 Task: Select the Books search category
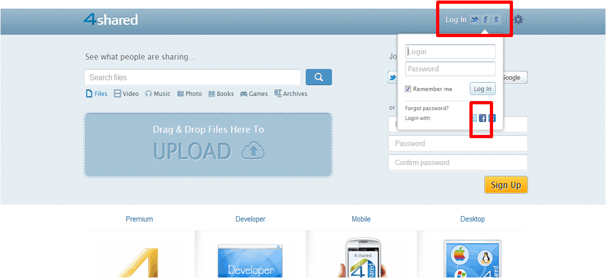click(x=221, y=94)
